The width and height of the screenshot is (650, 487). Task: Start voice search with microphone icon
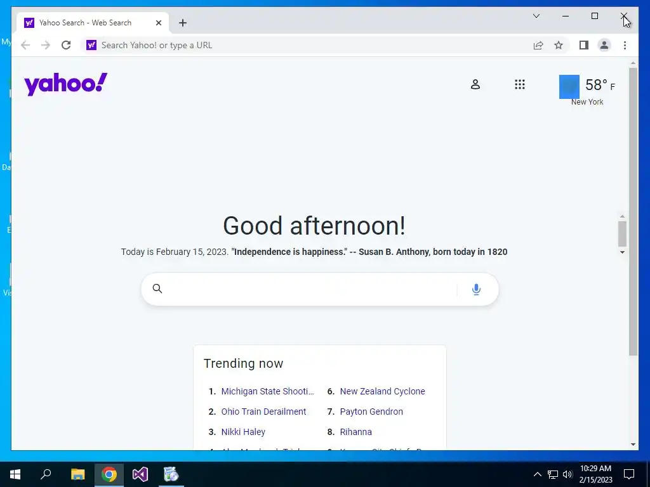(x=476, y=289)
